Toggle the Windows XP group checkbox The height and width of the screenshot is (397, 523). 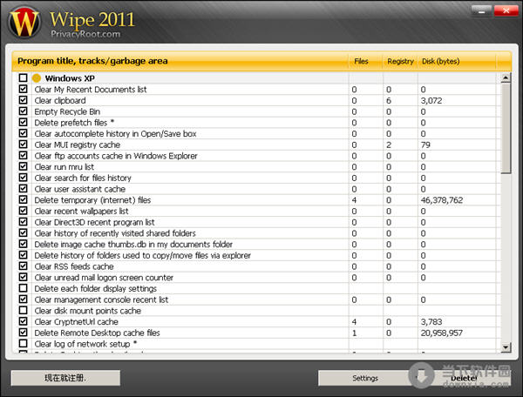pos(23,78)
